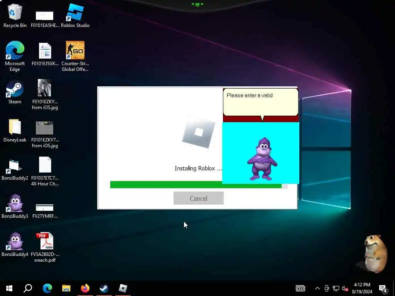Viewport: 395px width, 296px height.
Task: Cancel the Roblox installation
Action: 199,198
